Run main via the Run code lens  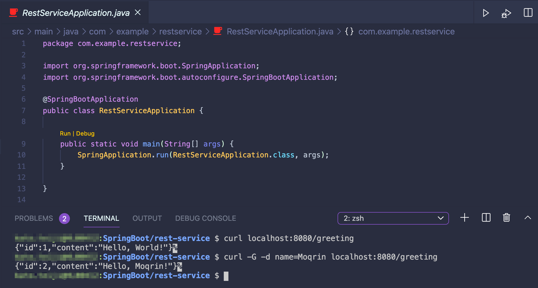pyautogui.click(x=65, y=133)
